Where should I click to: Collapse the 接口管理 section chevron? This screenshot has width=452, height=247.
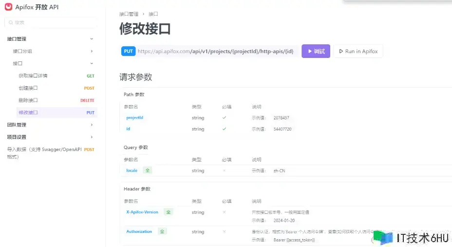coord(92,39)
